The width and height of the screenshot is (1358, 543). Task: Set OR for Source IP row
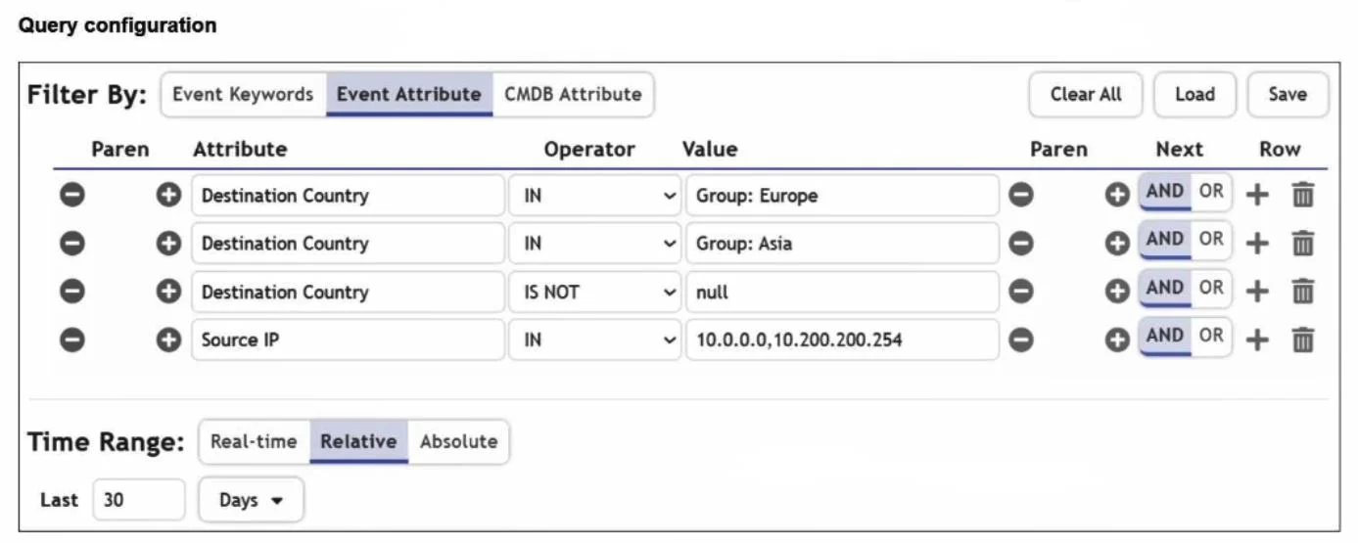tap(1211, 336)
